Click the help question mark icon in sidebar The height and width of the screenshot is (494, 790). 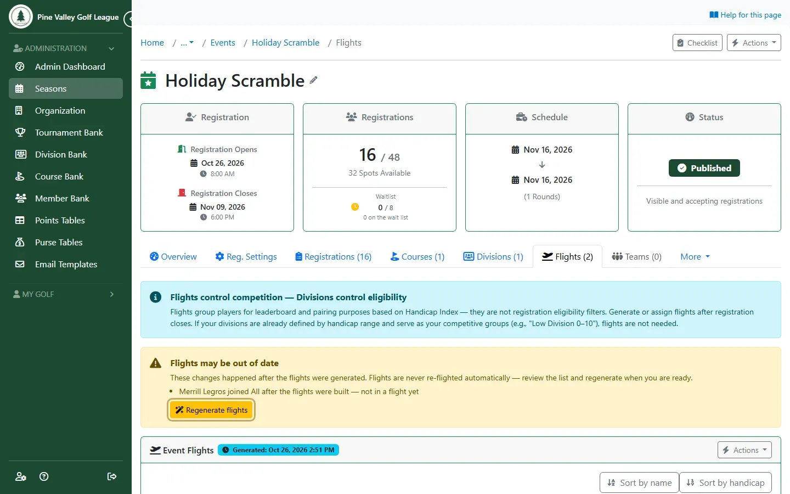[44, 476]
